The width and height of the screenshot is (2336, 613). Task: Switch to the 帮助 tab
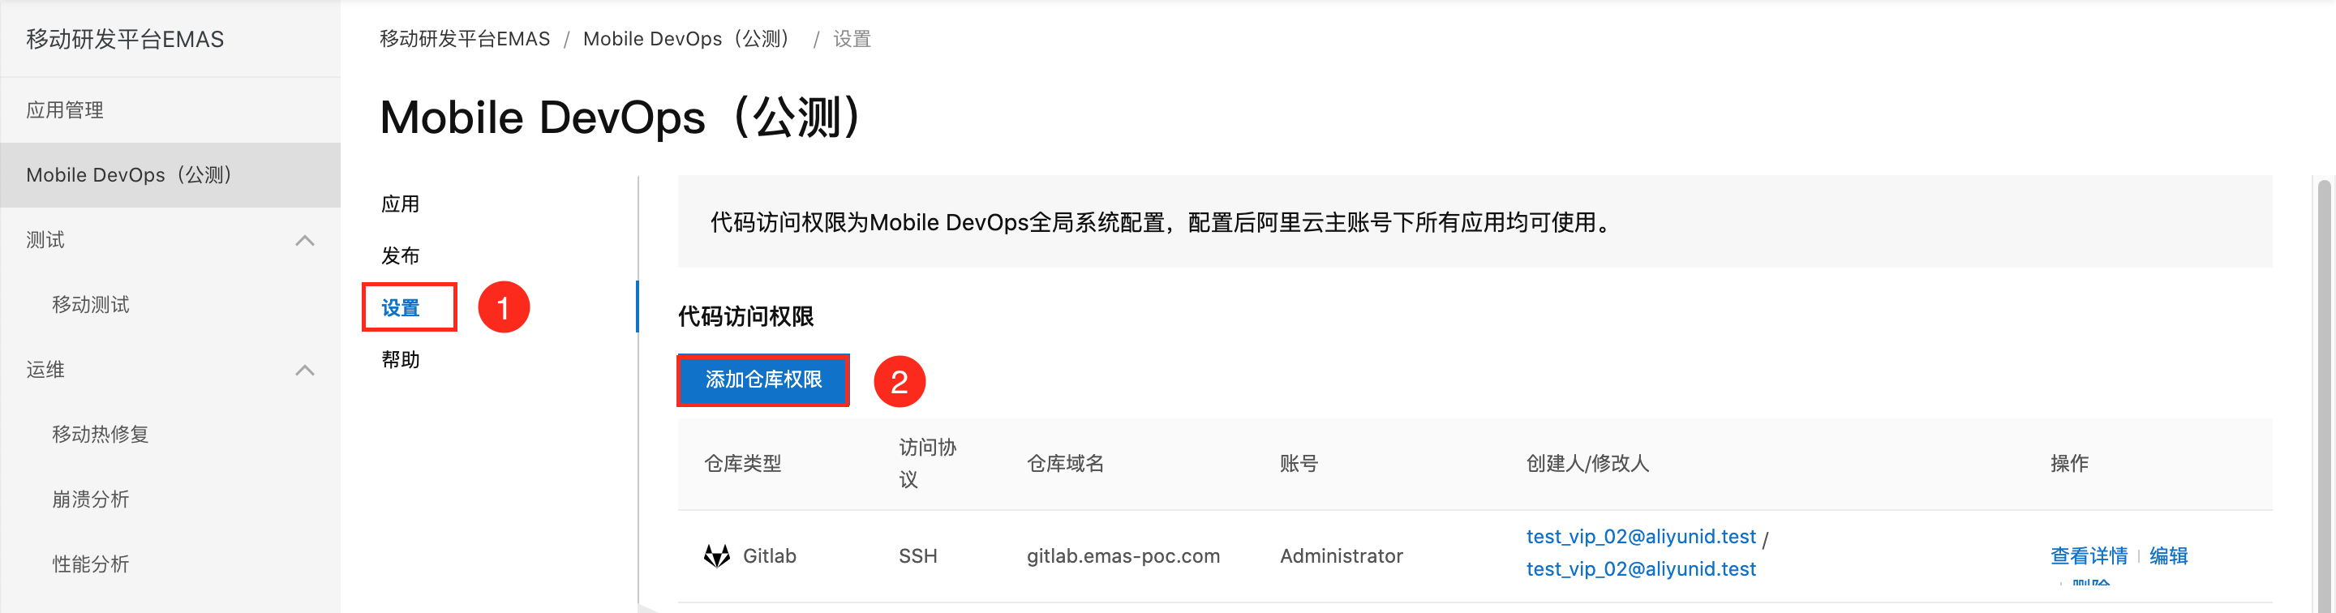(400, 360)
